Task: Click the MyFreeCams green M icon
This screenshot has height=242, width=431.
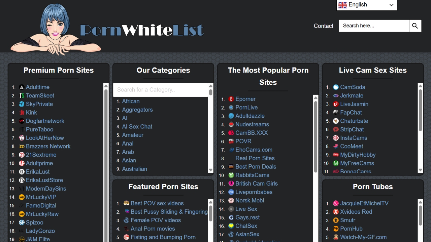Action: pyautogui.click(x=336, y=163)
